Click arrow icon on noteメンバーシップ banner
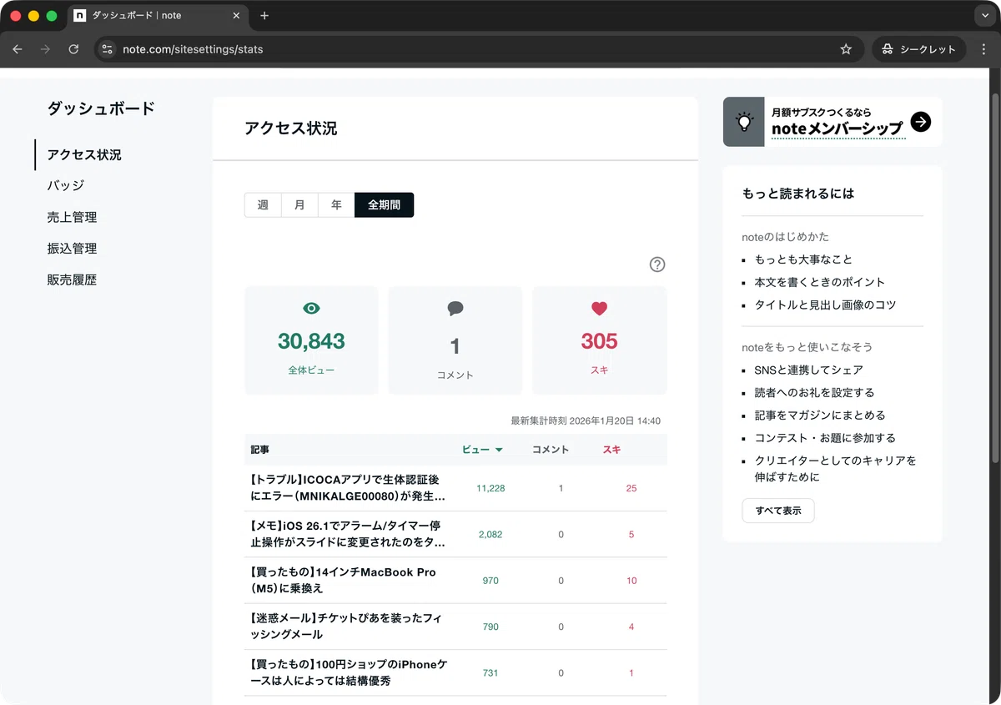Screen dimensions: 1001x705 pos(921,122)
